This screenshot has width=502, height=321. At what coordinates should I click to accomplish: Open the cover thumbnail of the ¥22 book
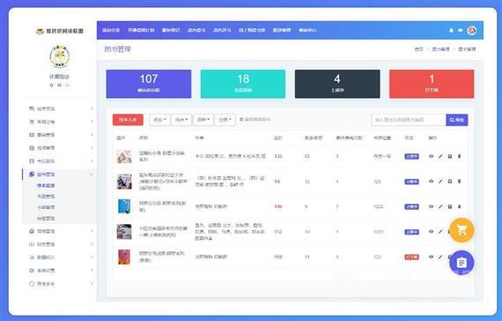point(124,156)
